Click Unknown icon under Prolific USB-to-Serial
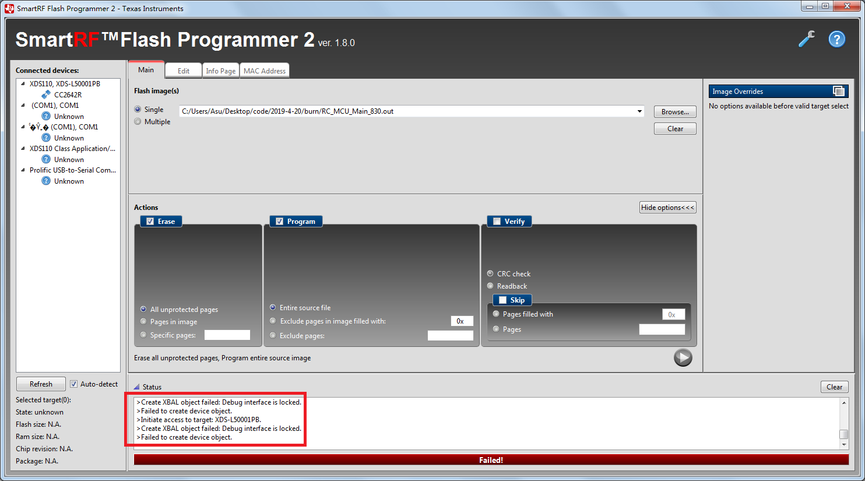 [x=46, y=181]
